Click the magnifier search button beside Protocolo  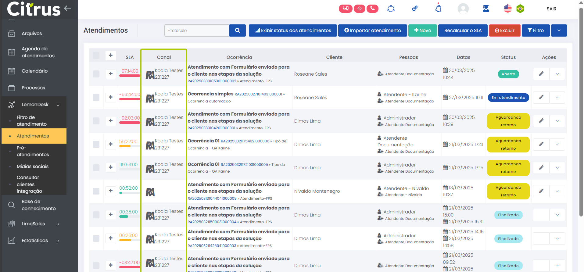[237, 30]
